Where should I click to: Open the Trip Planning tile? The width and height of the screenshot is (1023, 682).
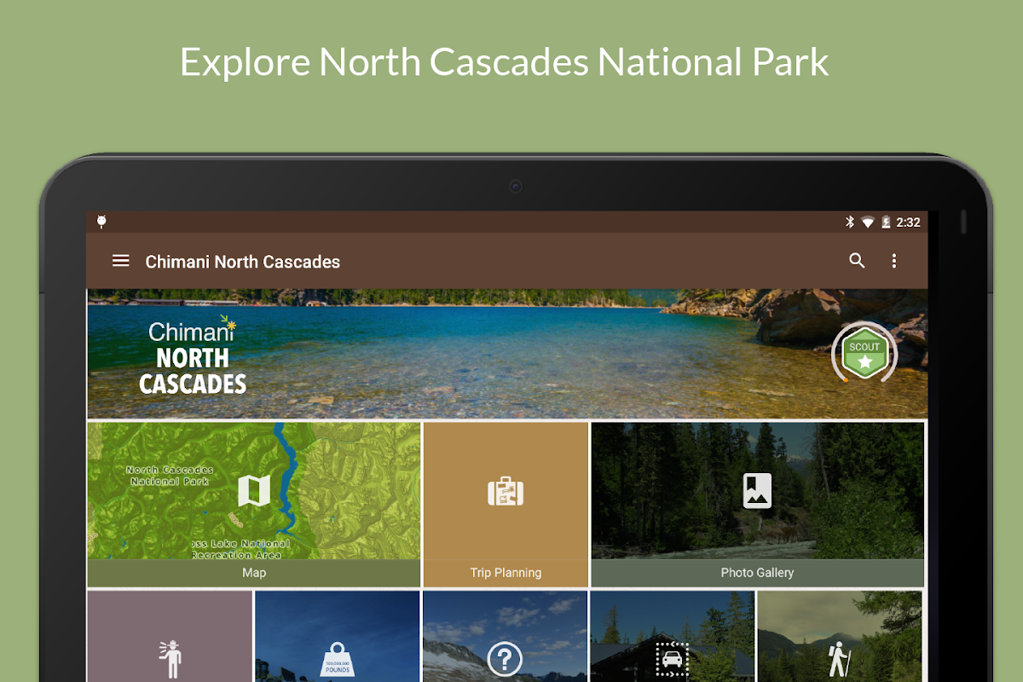pyautogui.click(x=506, y=505)
